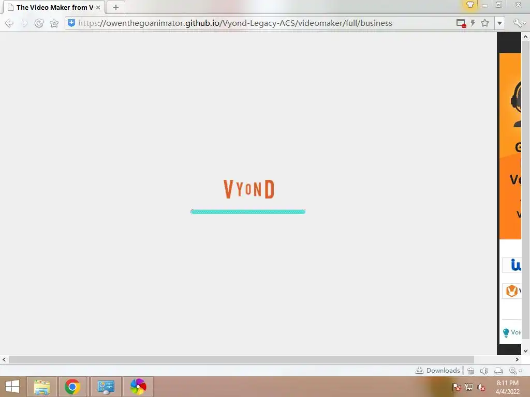Image resolution: width=530 pixels, height=397 pixels.
Task: Bookmark this page with the address bar star
Action: point(485,23)
